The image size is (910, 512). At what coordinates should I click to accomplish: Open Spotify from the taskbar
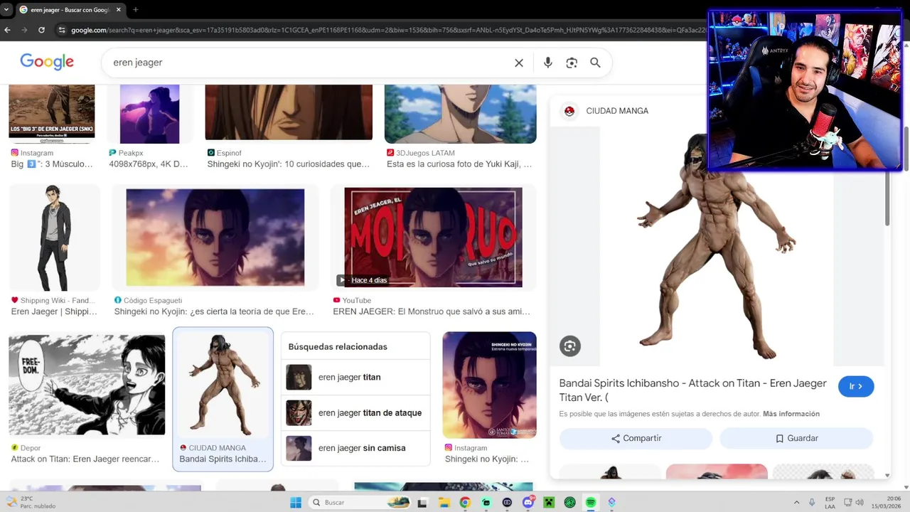click(591, 503)
